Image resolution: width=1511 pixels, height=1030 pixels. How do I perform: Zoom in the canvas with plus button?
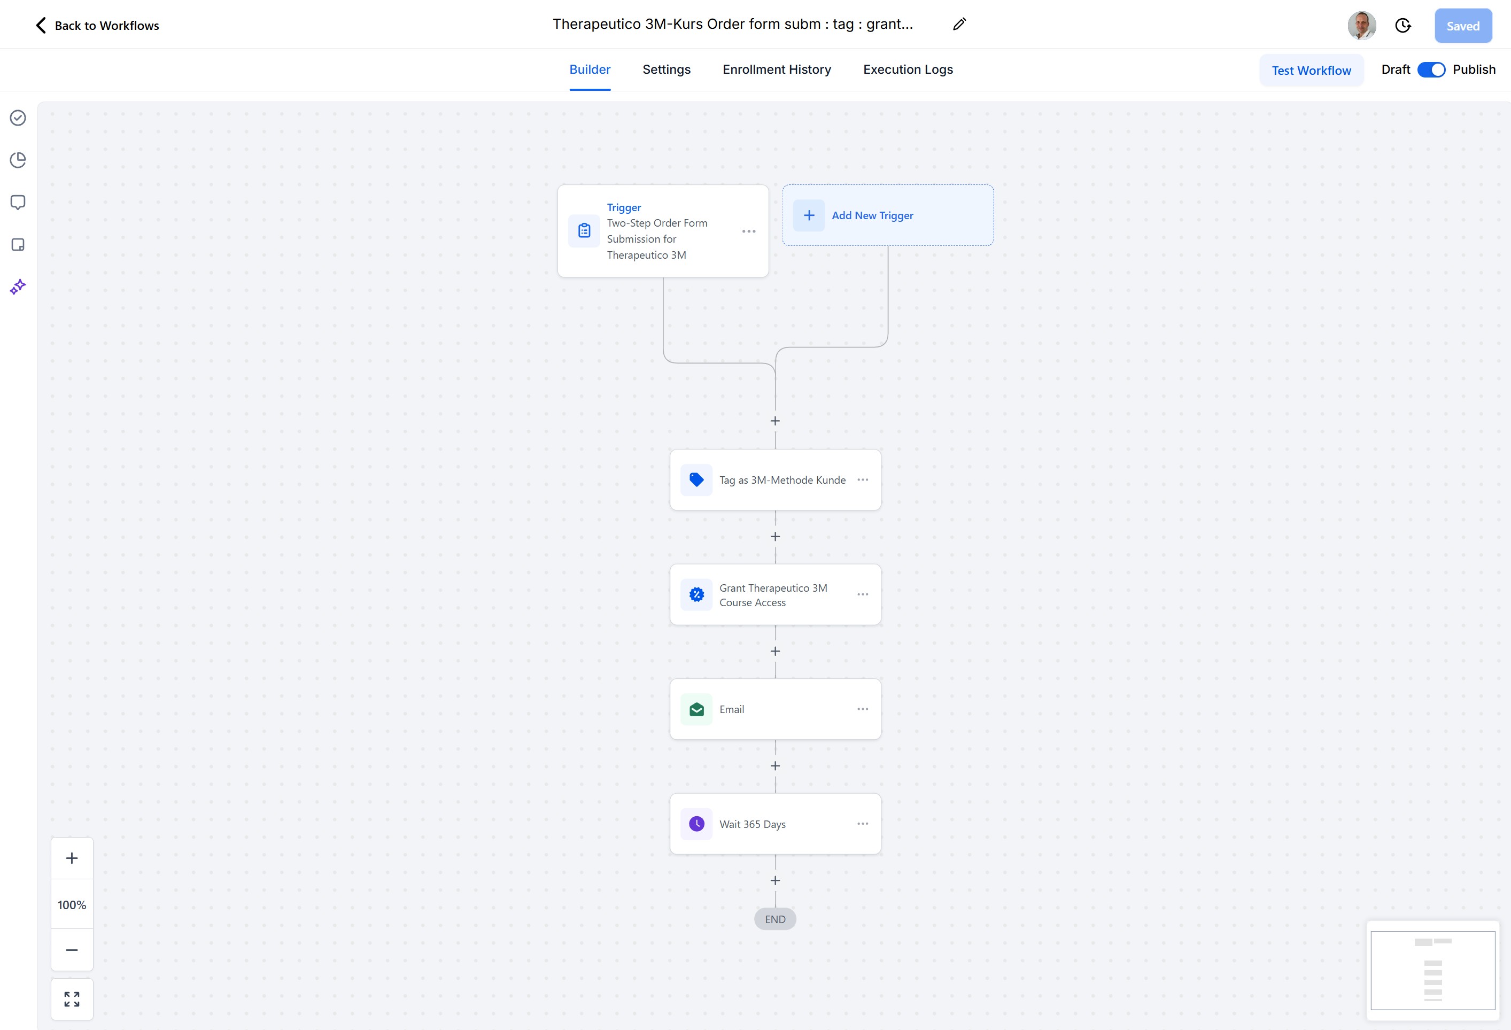tap(72, 858)
